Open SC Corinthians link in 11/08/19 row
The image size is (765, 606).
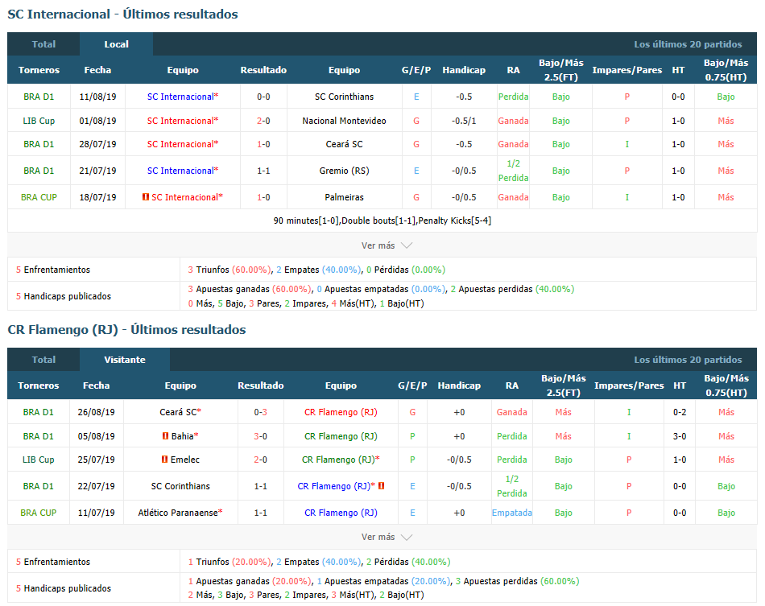344,97
